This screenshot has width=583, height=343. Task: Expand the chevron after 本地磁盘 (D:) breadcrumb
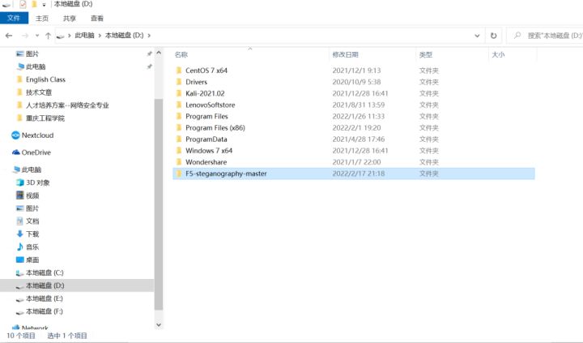tap(149, 36)
